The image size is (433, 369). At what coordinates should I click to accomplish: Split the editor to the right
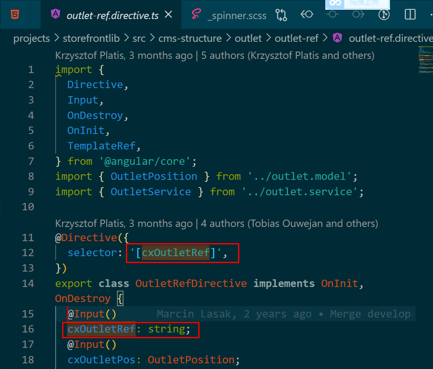[x=410, y=14]
